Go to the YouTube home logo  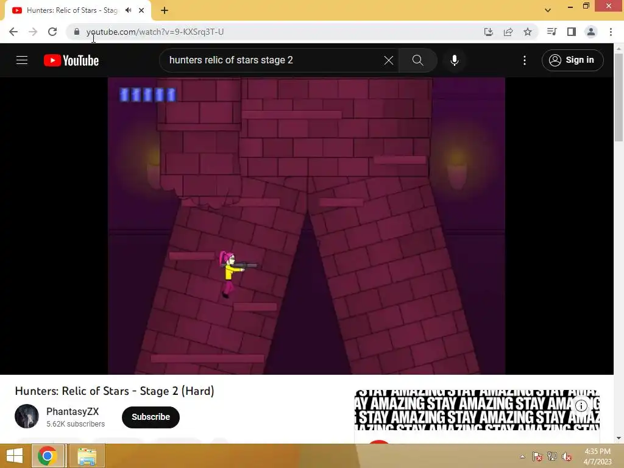[x=71, y=60]
